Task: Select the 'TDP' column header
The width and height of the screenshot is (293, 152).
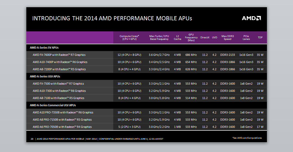Action: pos(260,38)
